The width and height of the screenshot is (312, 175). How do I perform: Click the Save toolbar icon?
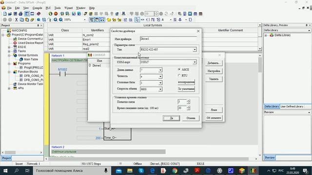click(15, 14)
